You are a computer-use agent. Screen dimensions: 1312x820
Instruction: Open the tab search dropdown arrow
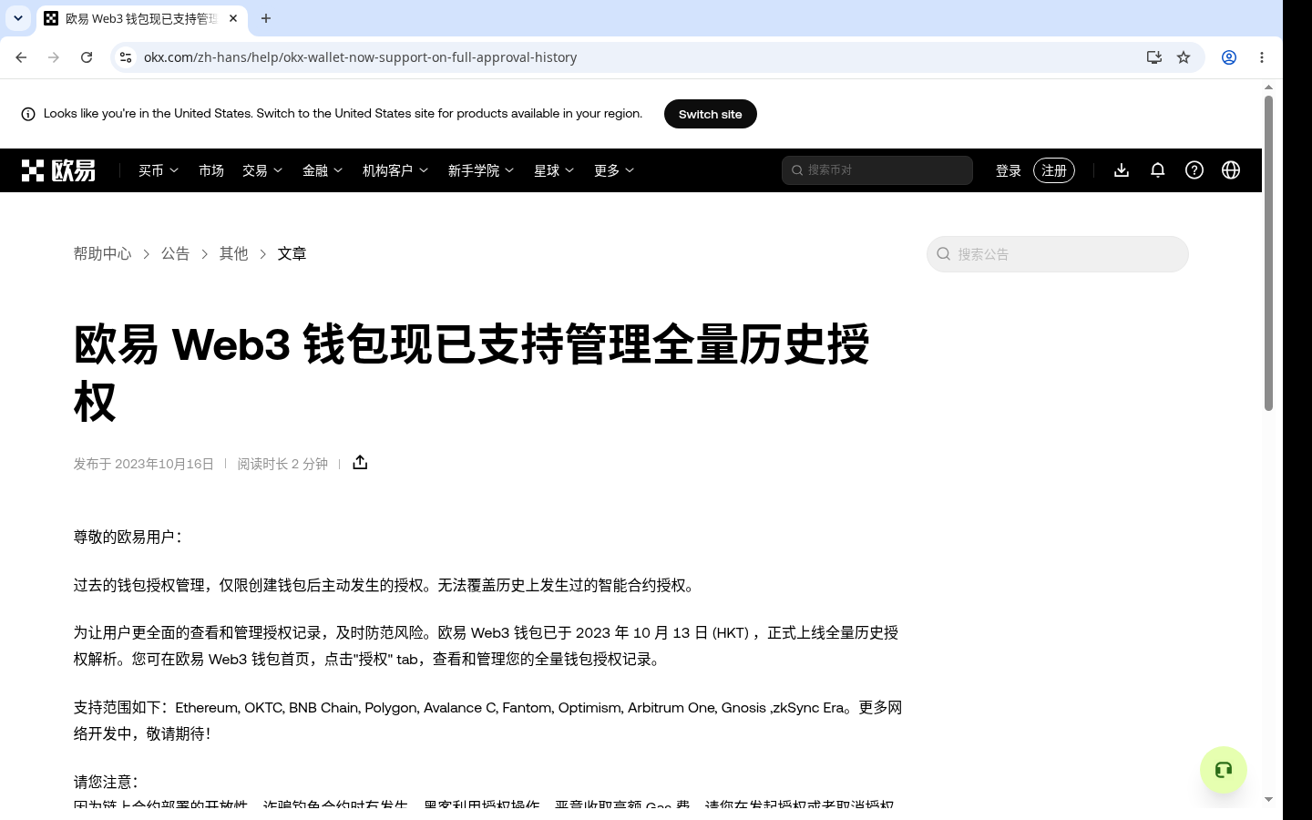(17, 18)
